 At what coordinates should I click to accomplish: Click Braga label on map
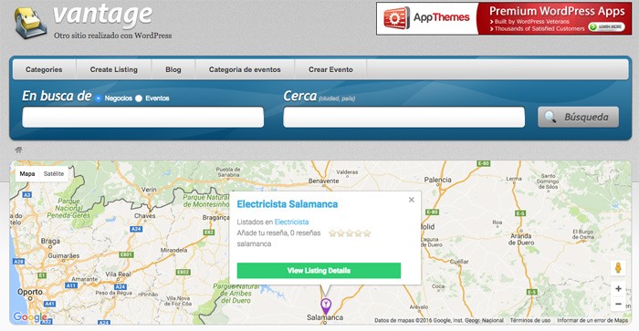[x=50, y=241]
